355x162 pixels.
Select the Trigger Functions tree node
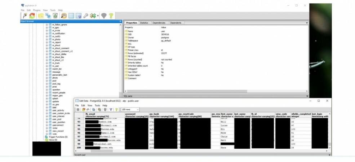pyautogui.click(x=56, y=137)
